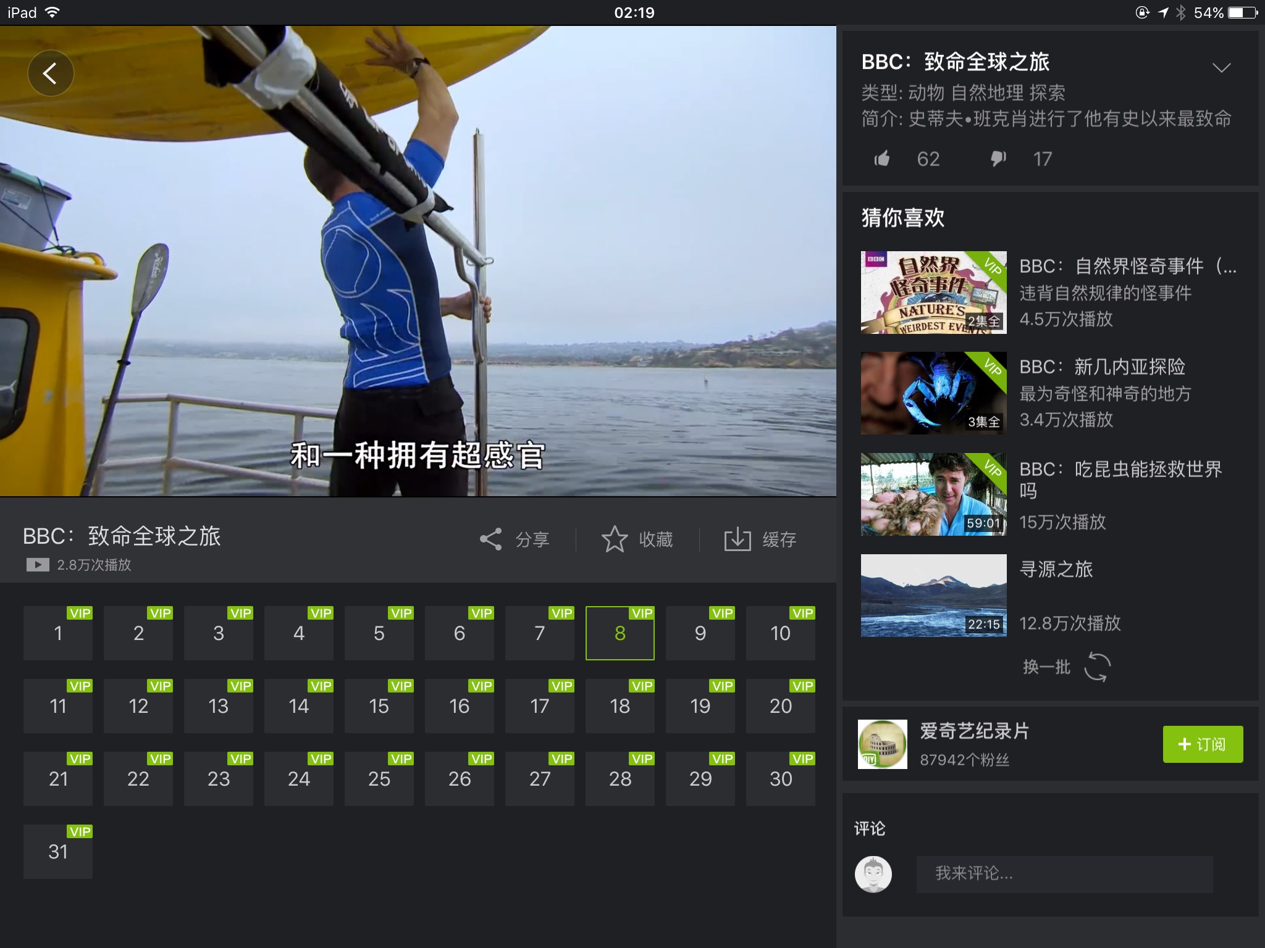Click the 换一批 text
Viewport: 1265px width, 948px height.
point(1047,667)
